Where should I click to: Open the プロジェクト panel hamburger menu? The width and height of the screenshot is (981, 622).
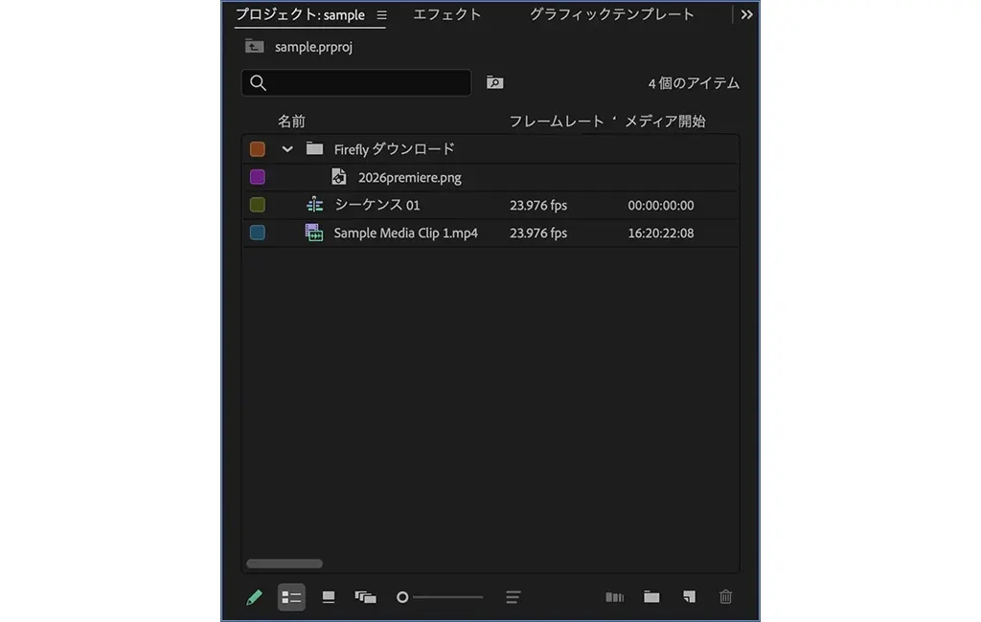click(x=382, y=15)
